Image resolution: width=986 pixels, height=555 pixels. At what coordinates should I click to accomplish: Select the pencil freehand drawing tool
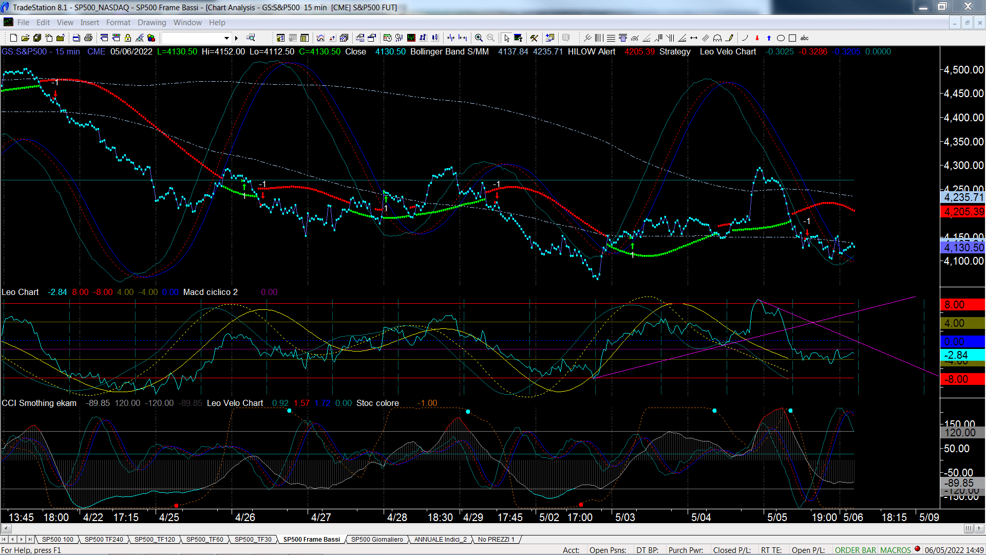pyautogui.click(x=729, y=38)
